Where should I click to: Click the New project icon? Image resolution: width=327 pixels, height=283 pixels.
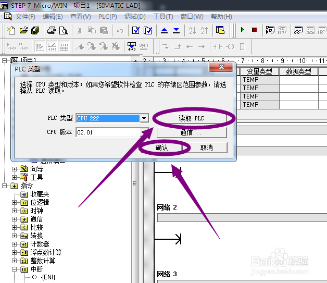11,30
